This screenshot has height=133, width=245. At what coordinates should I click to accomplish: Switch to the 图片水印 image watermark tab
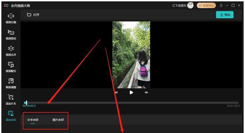tap(58, 120)
